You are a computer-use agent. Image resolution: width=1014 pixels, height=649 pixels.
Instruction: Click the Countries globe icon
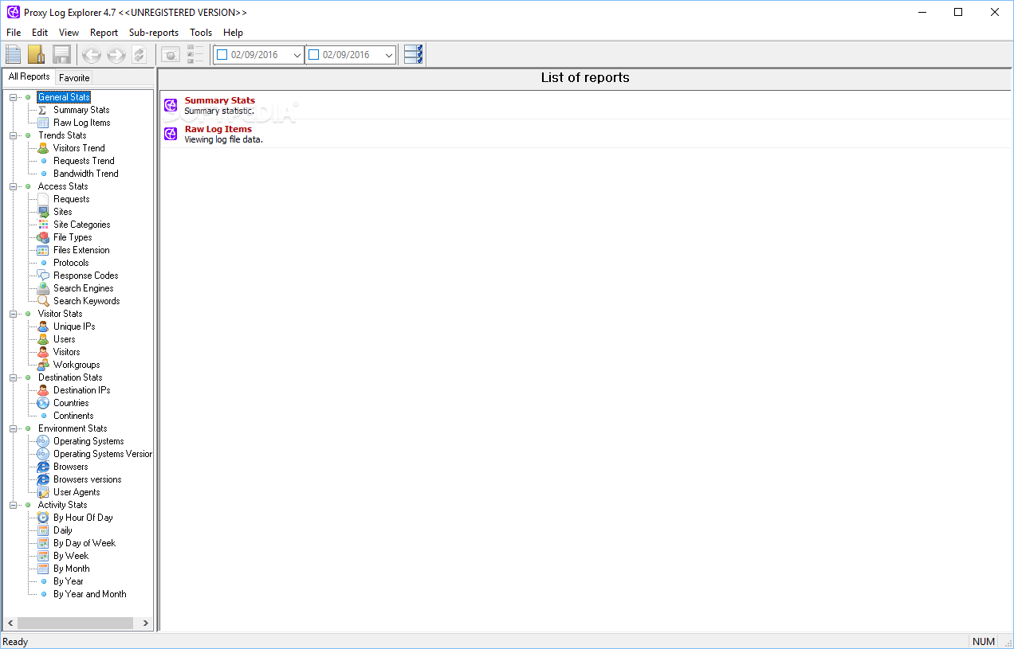[43, 403]
